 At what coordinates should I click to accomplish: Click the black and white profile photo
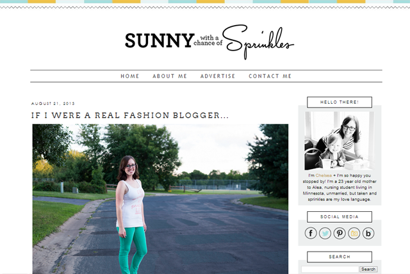click(x=340, y=141)
